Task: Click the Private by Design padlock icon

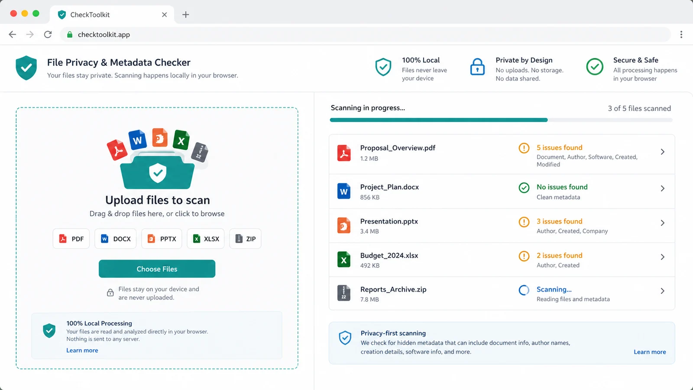Action: [x=477, y=67]
